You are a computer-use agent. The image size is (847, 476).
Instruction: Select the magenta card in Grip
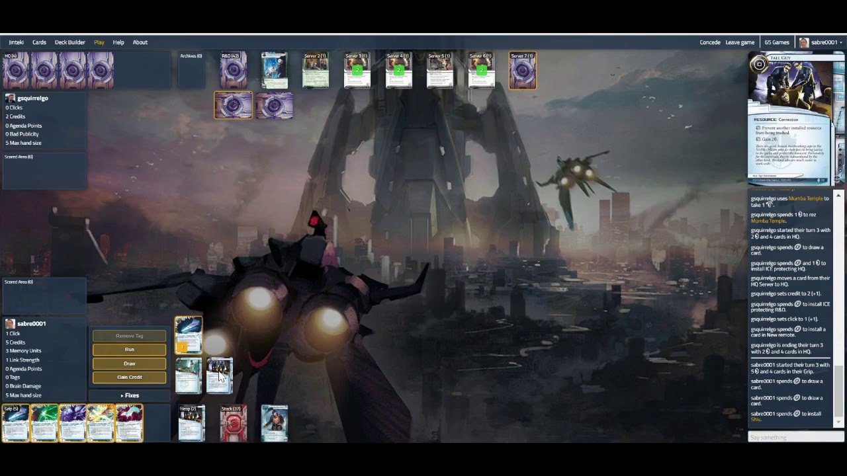point(129,423)
